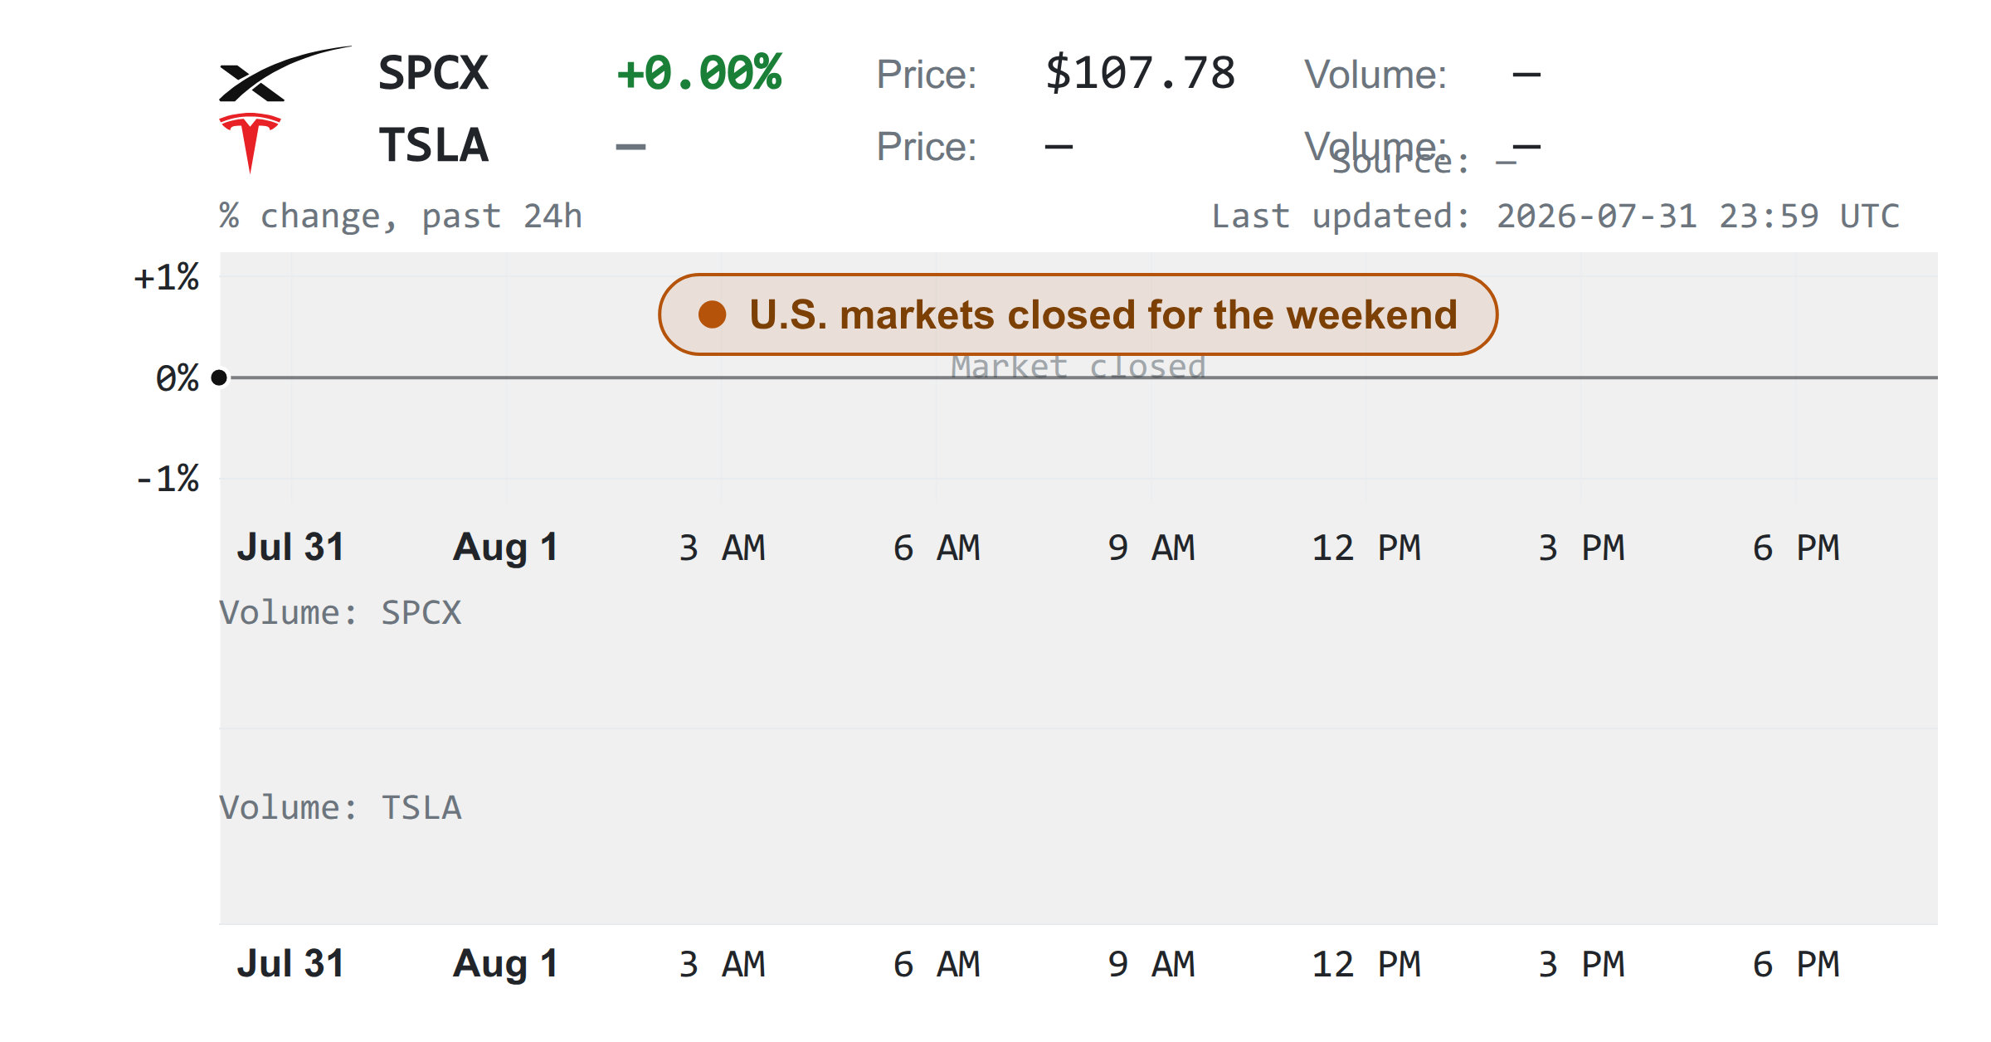Click the 12 PM label on upper axis
Image resolution: width=1991 pixels, height=1042 pixels.
[x=1366, y=548]
